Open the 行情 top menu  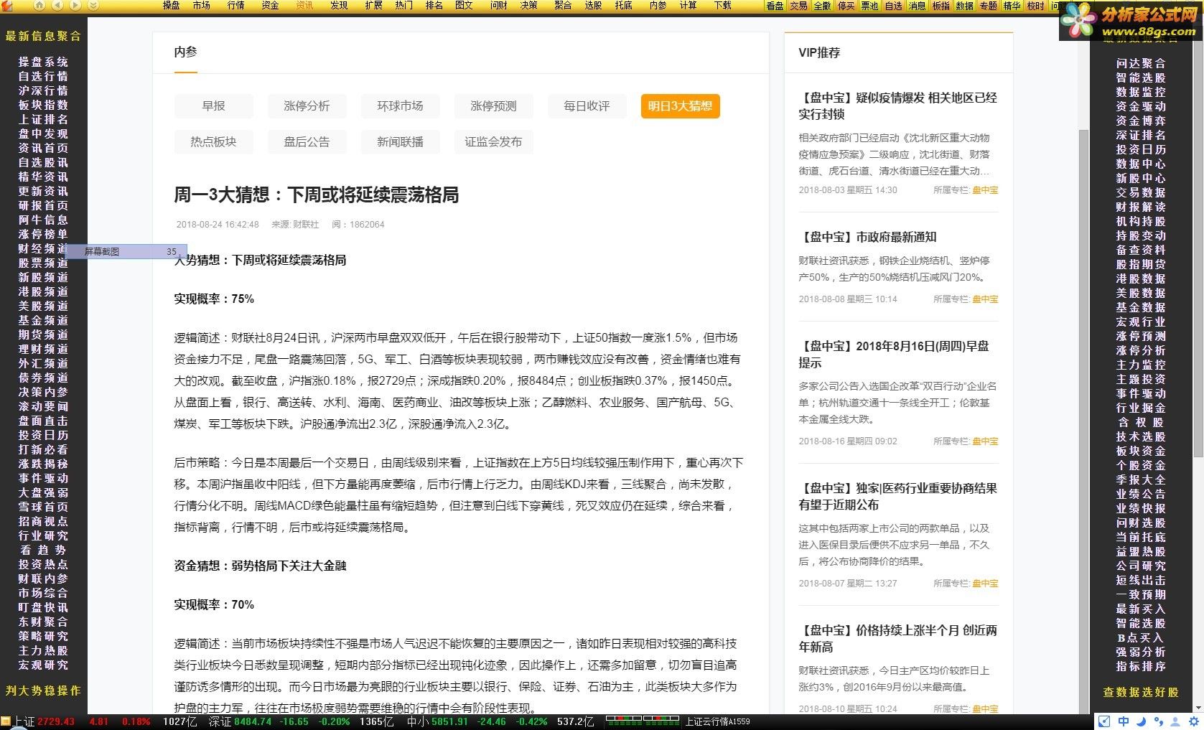(x=236, y=5)
